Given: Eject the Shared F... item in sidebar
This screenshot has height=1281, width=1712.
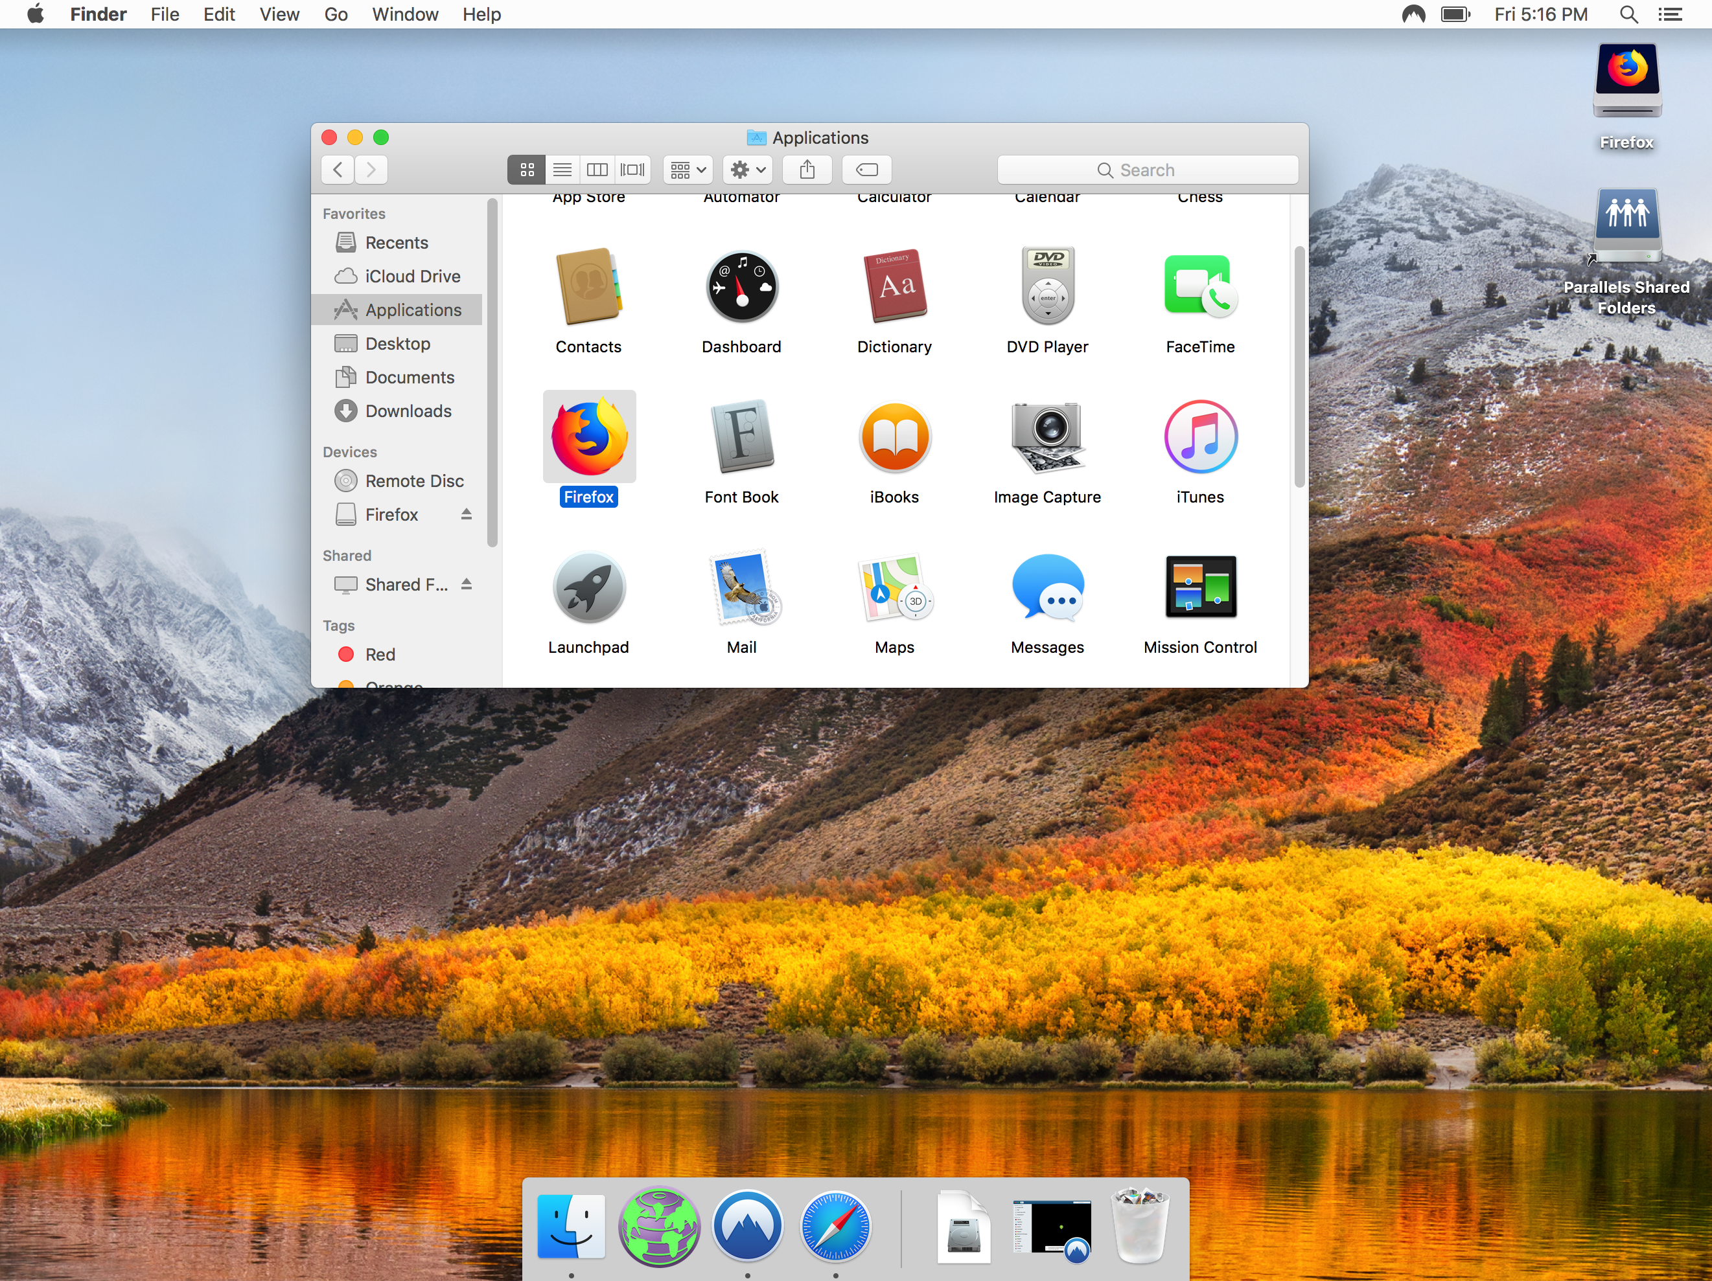Looking at the screenshot, I should (x=466, y=584).
